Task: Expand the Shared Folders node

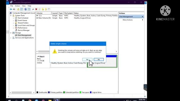Action: pyautogui.click(x=13, y=23)
